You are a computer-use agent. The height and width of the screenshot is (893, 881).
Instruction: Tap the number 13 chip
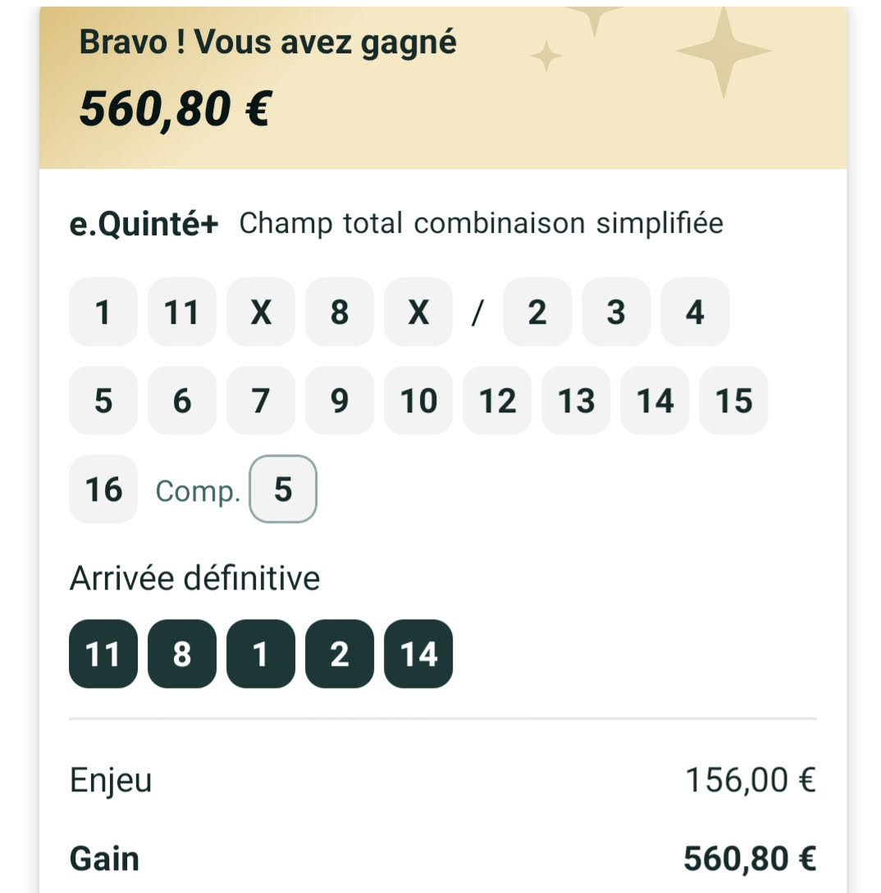[576, 401]
